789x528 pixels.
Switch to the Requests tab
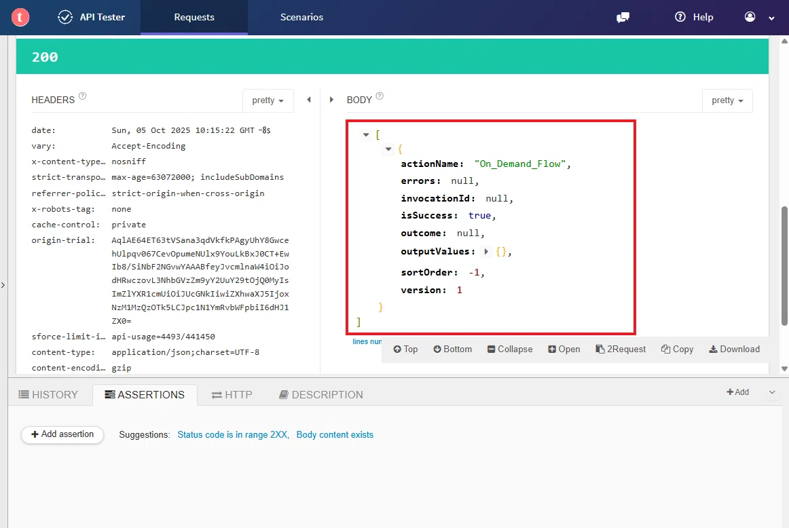point(194,17)
